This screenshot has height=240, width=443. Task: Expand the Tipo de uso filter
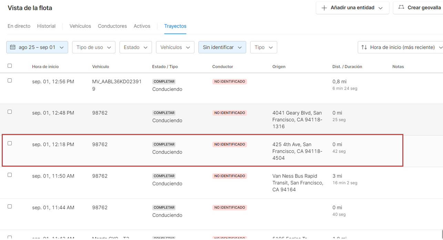tap(94, 48)
